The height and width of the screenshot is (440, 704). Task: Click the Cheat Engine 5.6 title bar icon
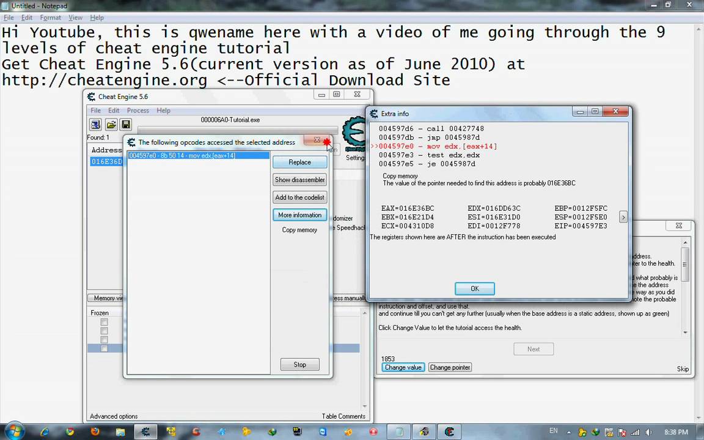pos(91,97)
